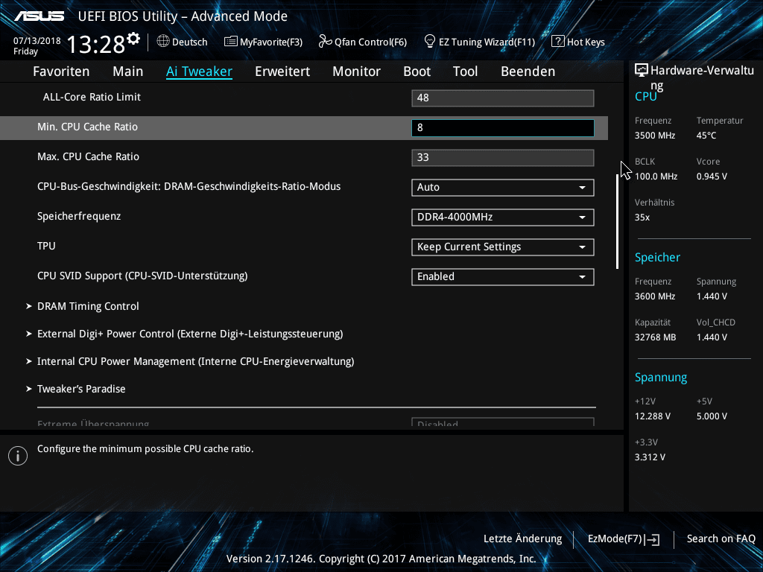Click the Max. CPU Cache Ratio label
Viewport: 763px width, 572px height.
point(88,156)
